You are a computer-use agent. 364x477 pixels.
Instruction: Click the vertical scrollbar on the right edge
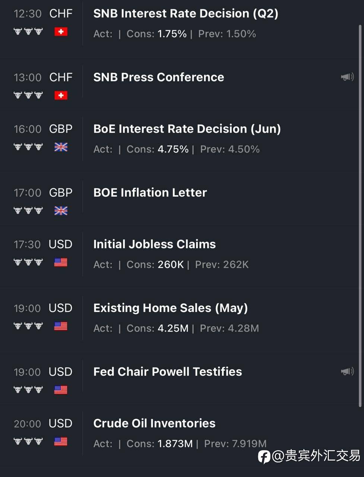click(x=360, y=216)
